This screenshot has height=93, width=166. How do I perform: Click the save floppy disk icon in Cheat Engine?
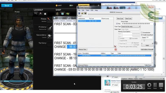coord(85,13)
